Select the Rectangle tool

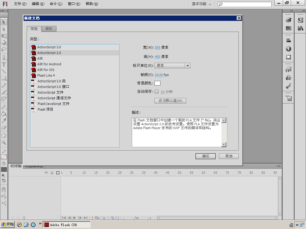pos(4,78)
